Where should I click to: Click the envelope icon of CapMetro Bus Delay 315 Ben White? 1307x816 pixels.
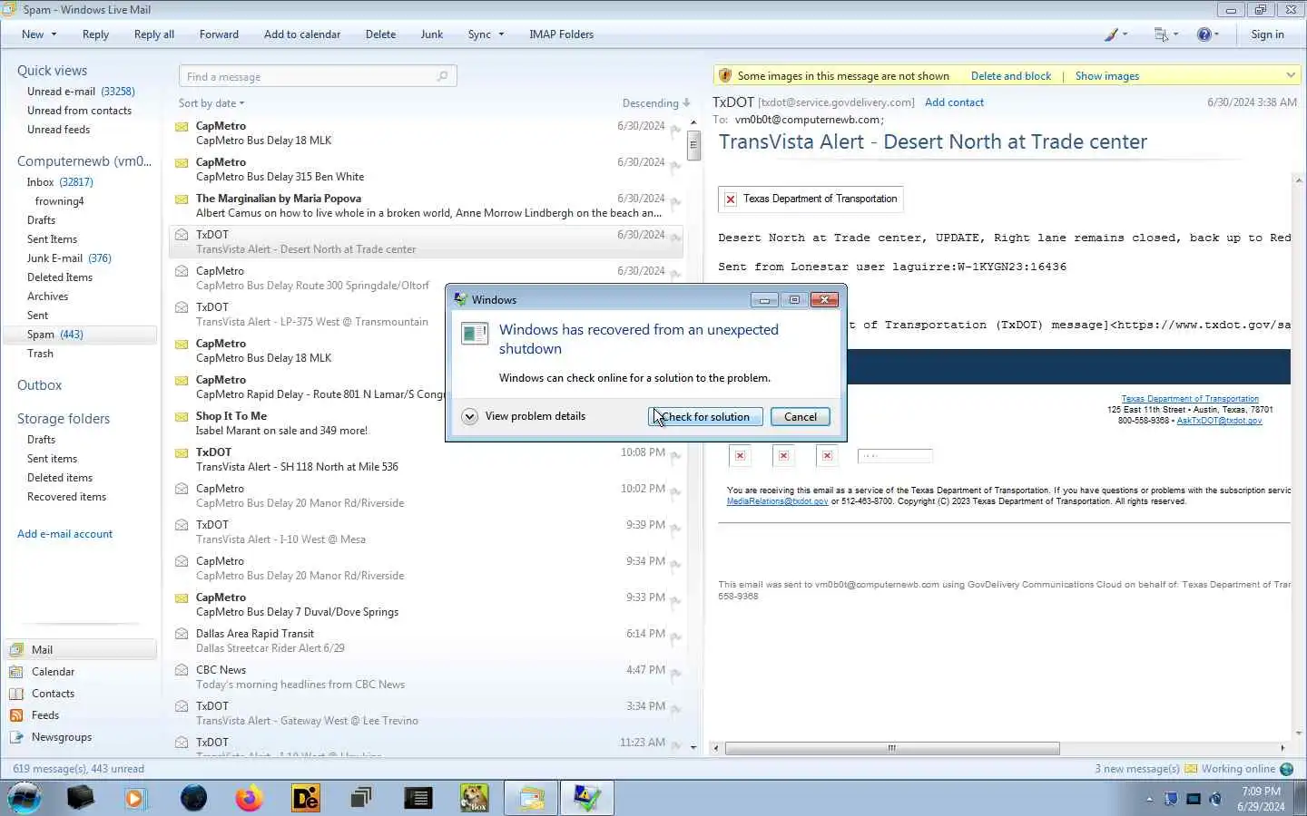[182, 162]
